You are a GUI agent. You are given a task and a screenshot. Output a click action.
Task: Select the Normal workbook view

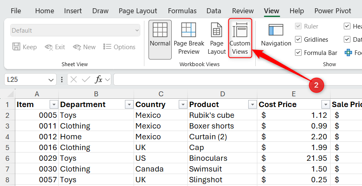coord(160,39)
